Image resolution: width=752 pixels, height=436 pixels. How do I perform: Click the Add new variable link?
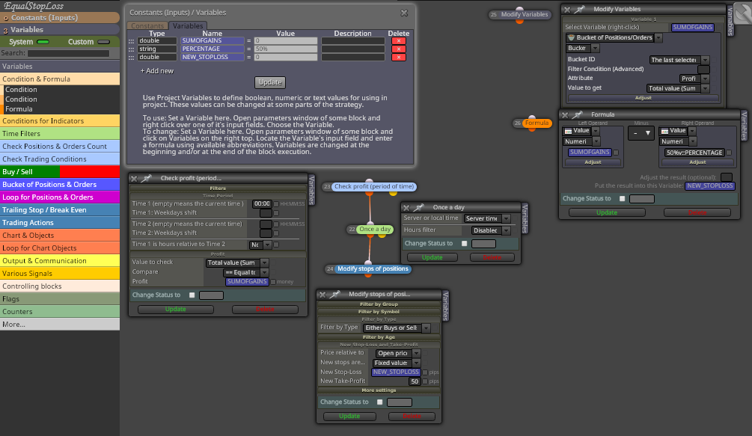(x=157, y=71)
